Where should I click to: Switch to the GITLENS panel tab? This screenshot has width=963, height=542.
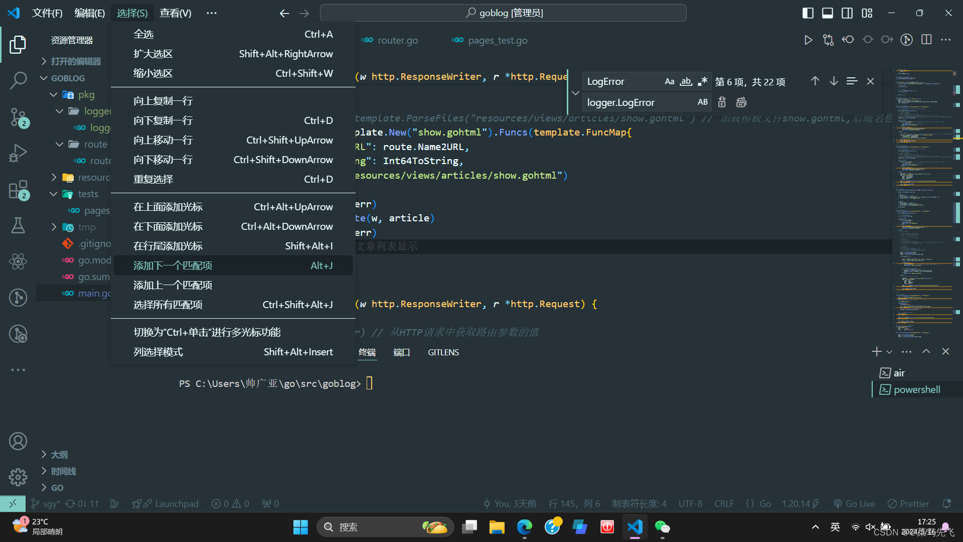click(x=443, y=352)
